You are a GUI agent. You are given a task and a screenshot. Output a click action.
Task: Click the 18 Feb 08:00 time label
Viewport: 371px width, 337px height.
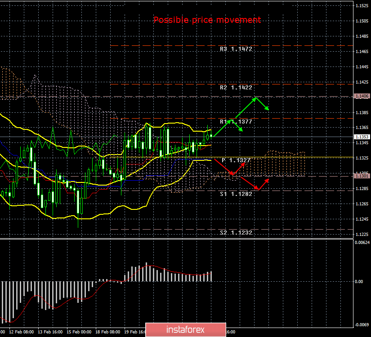coord(107,332)
